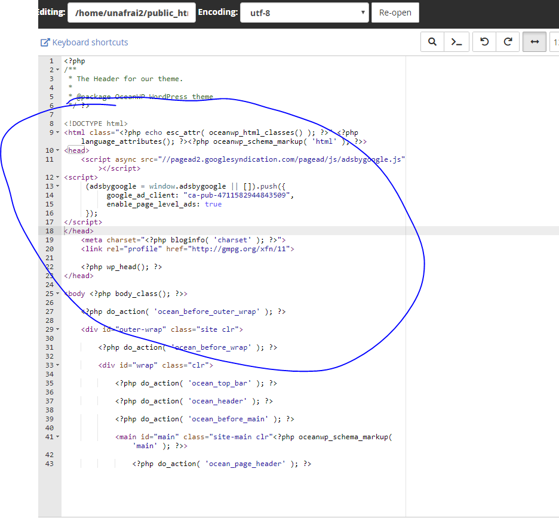Select line 18 in the line number gutter
The image size is (559, 518).
pos(49,230)
